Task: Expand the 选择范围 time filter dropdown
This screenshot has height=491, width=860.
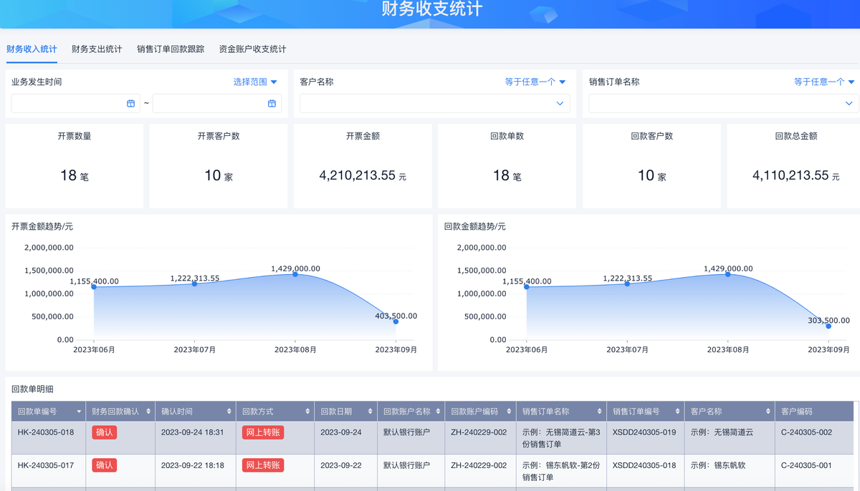Action: 255,82
